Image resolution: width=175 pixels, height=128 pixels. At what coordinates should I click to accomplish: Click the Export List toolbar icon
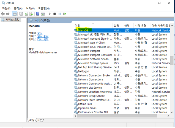click(x=31, y=14)
